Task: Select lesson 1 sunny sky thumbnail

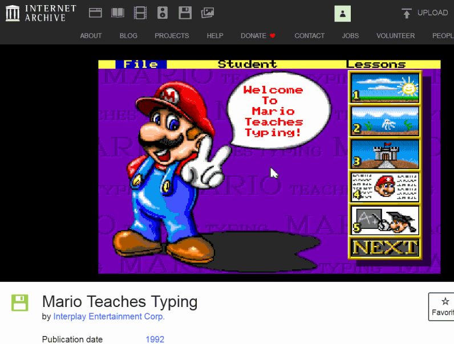Action: click(x=385, y=88)
